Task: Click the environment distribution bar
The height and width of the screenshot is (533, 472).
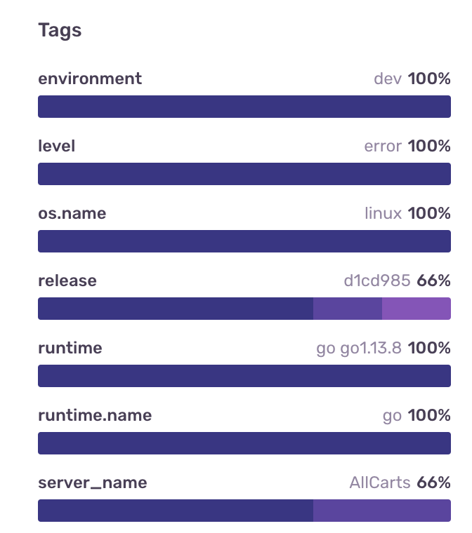Action: [244, 107]
